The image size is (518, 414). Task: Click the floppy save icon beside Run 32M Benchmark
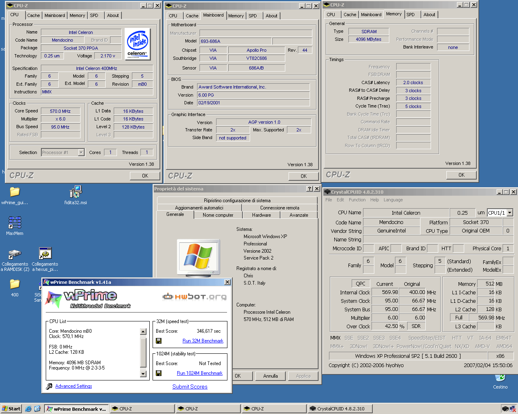tap(159, 341)
